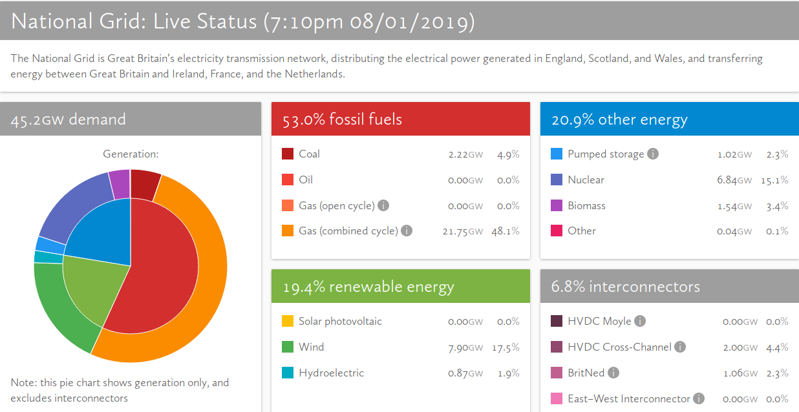Click the Gas (combined cycle) info icon
799x412 pixels.
click(x=407, y=231)
